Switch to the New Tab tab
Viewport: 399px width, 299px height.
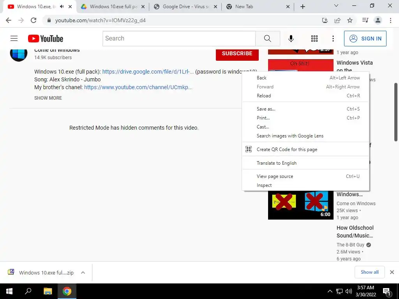pyautogui.click(x=258, y=7)
